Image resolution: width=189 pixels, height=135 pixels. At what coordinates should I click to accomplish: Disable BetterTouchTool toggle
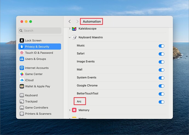coord(161,94)
